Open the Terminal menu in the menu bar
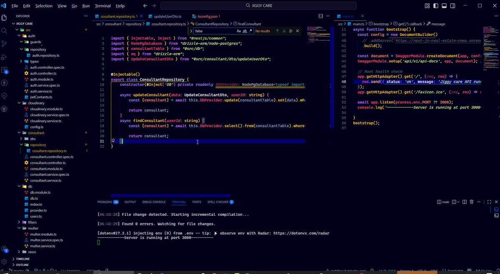Screen dimensions: 500x274 pos(102,5)
